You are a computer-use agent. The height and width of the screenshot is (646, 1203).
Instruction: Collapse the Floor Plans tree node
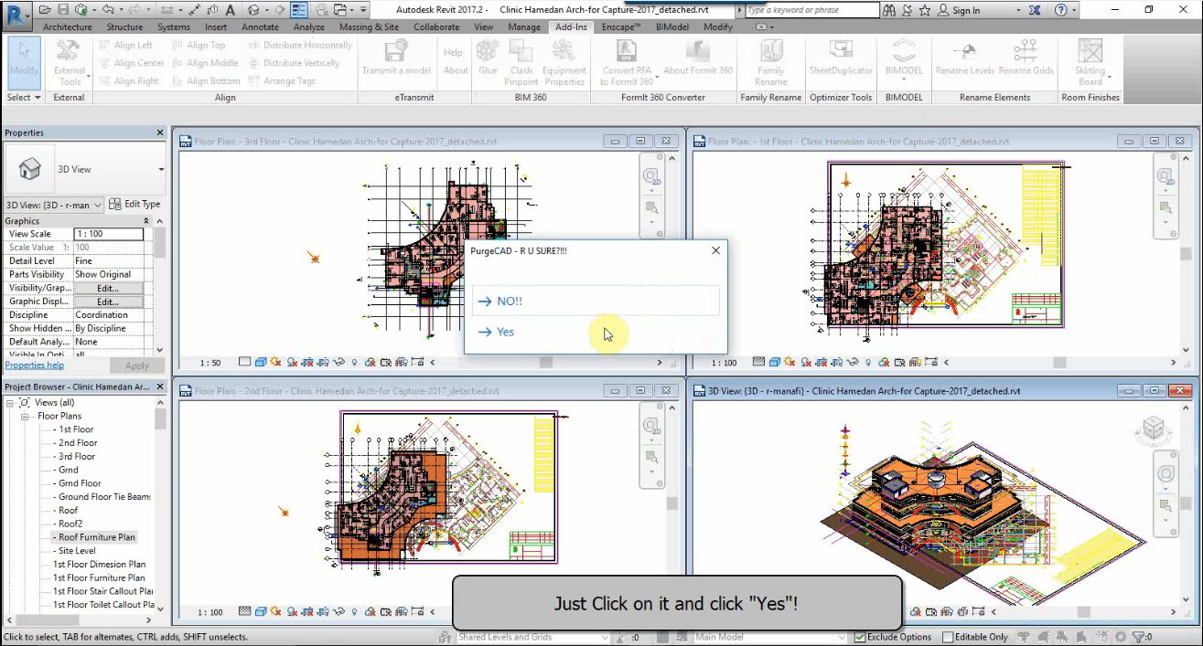coord(26,417)
